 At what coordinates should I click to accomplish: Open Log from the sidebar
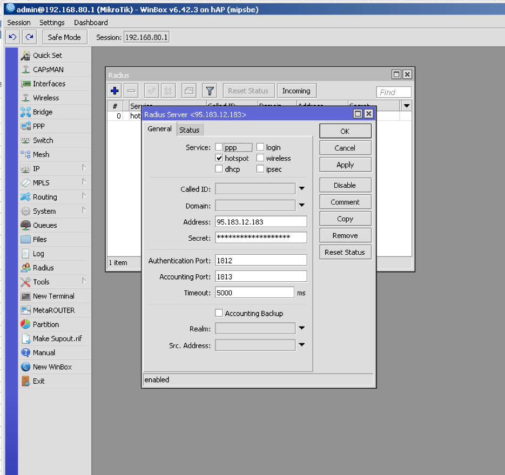pyautogui.click(x=55, y=254)
